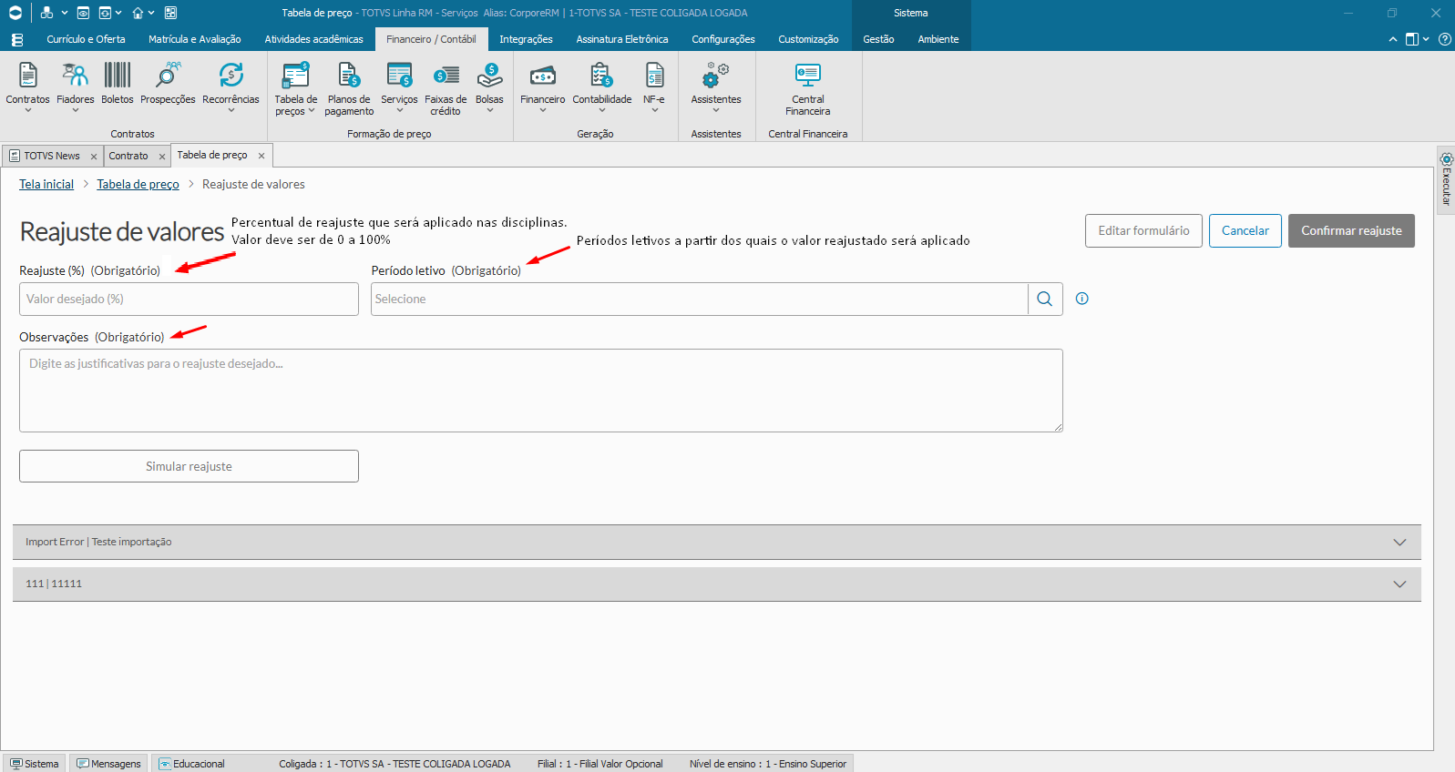Open Prospecções in the ribbon
The image size is (1455, 772).
click(x=168, y=86)
